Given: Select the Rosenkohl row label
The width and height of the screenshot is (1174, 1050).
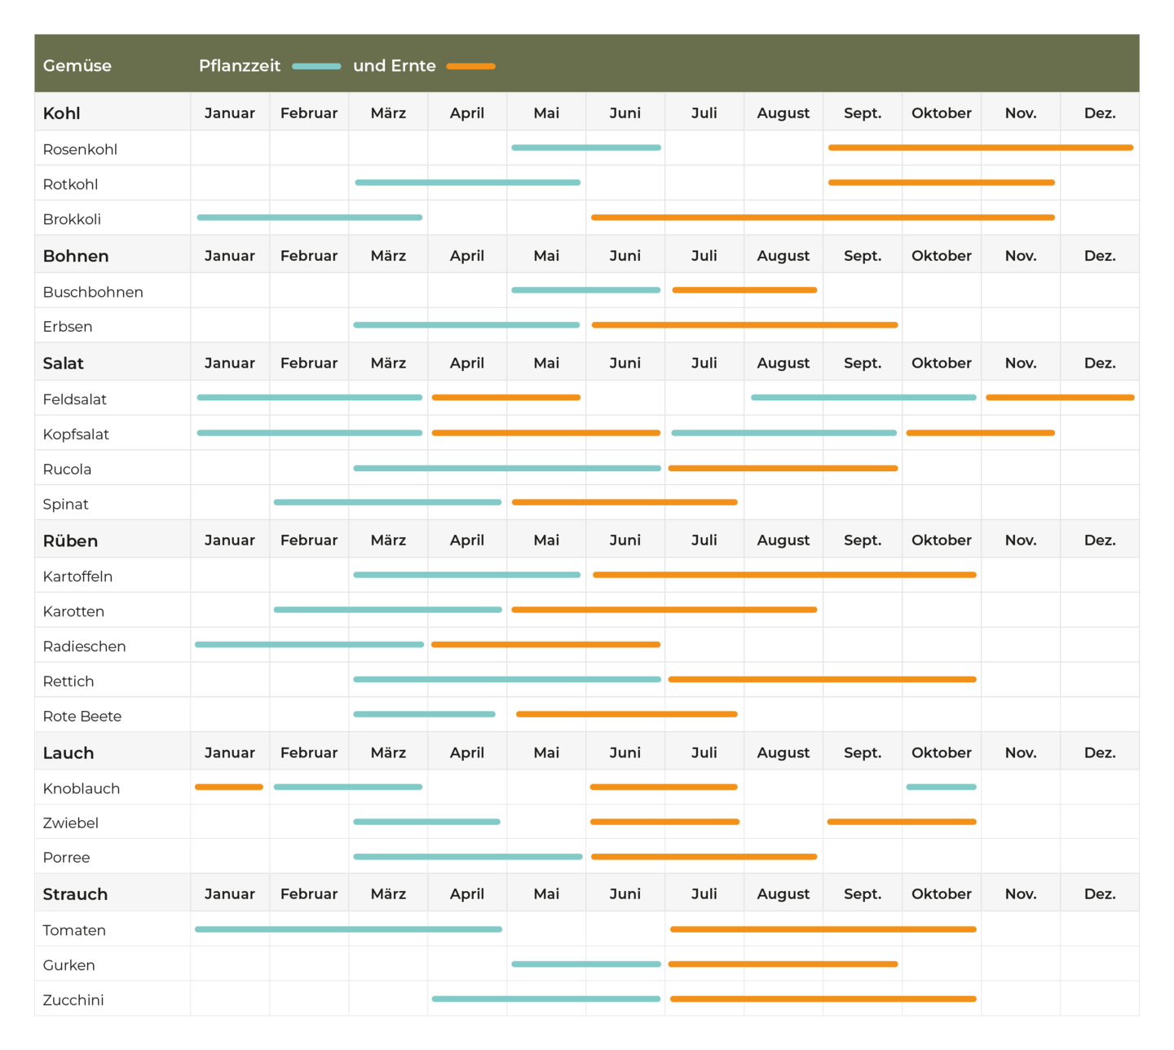Looking at the screenshot, I should pos(80,149).
